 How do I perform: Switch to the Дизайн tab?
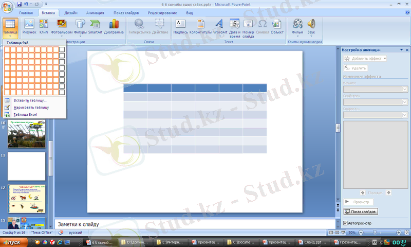click(x=71, y=12)
